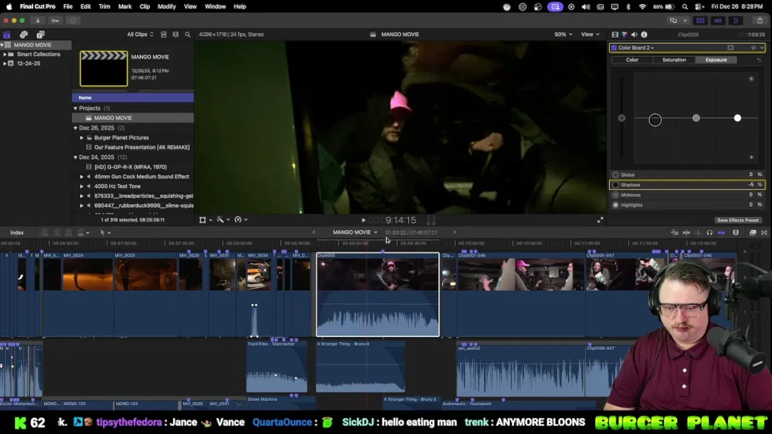Click Save Effects Preset button
This screenshot has height=434, width=772.
[x=738, y=221]
